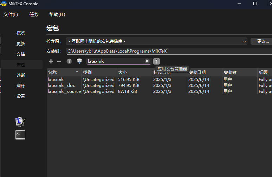
Task: Sort by the 安装日期 column header
Action: (205, 72)
